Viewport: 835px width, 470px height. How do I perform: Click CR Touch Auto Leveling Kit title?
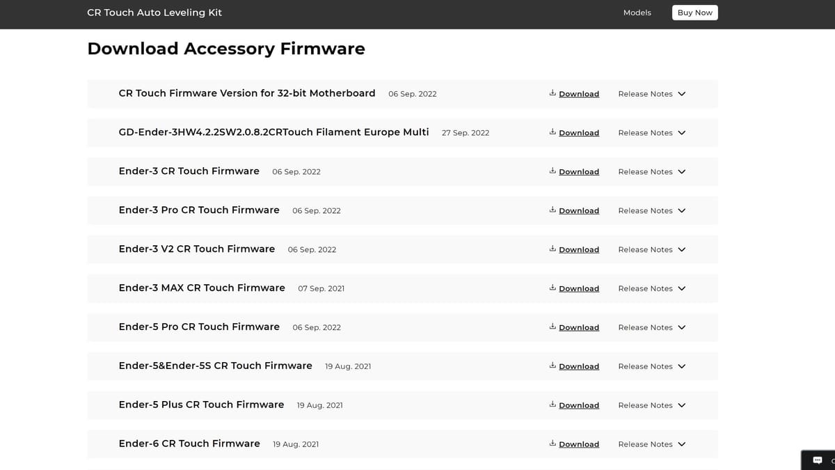(x=154, y=13)
